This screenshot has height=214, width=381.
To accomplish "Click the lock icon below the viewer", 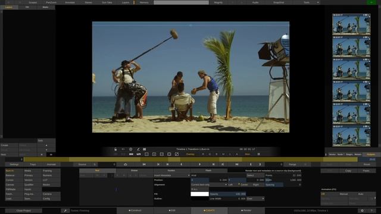I will pyautogui.click(x=115, y=149).
